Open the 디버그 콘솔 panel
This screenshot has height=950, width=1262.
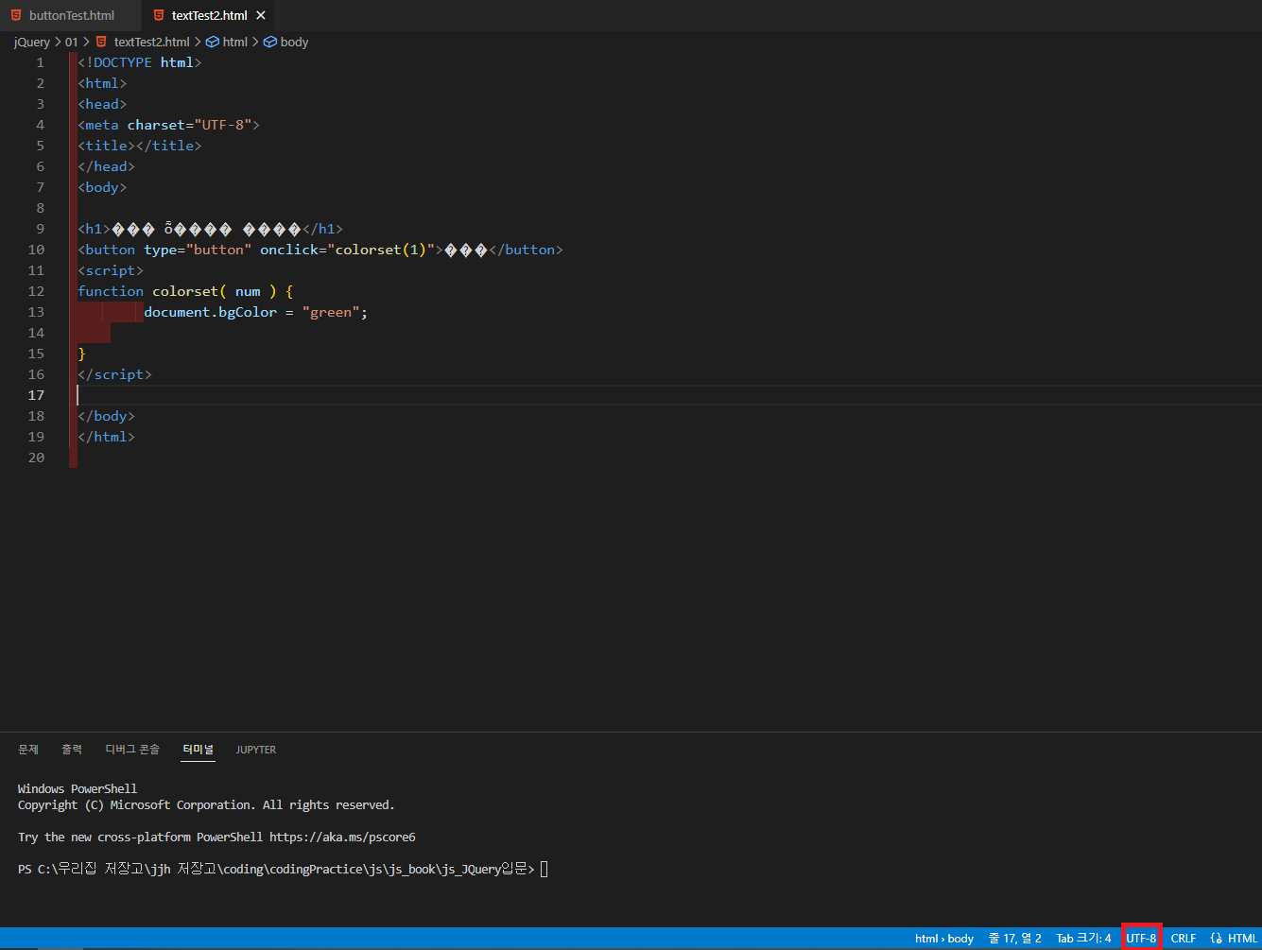(131, 749)
